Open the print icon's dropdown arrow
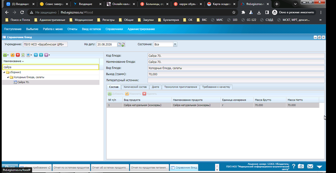This screenshot has height=173, width=336. [x=31, y=55]
